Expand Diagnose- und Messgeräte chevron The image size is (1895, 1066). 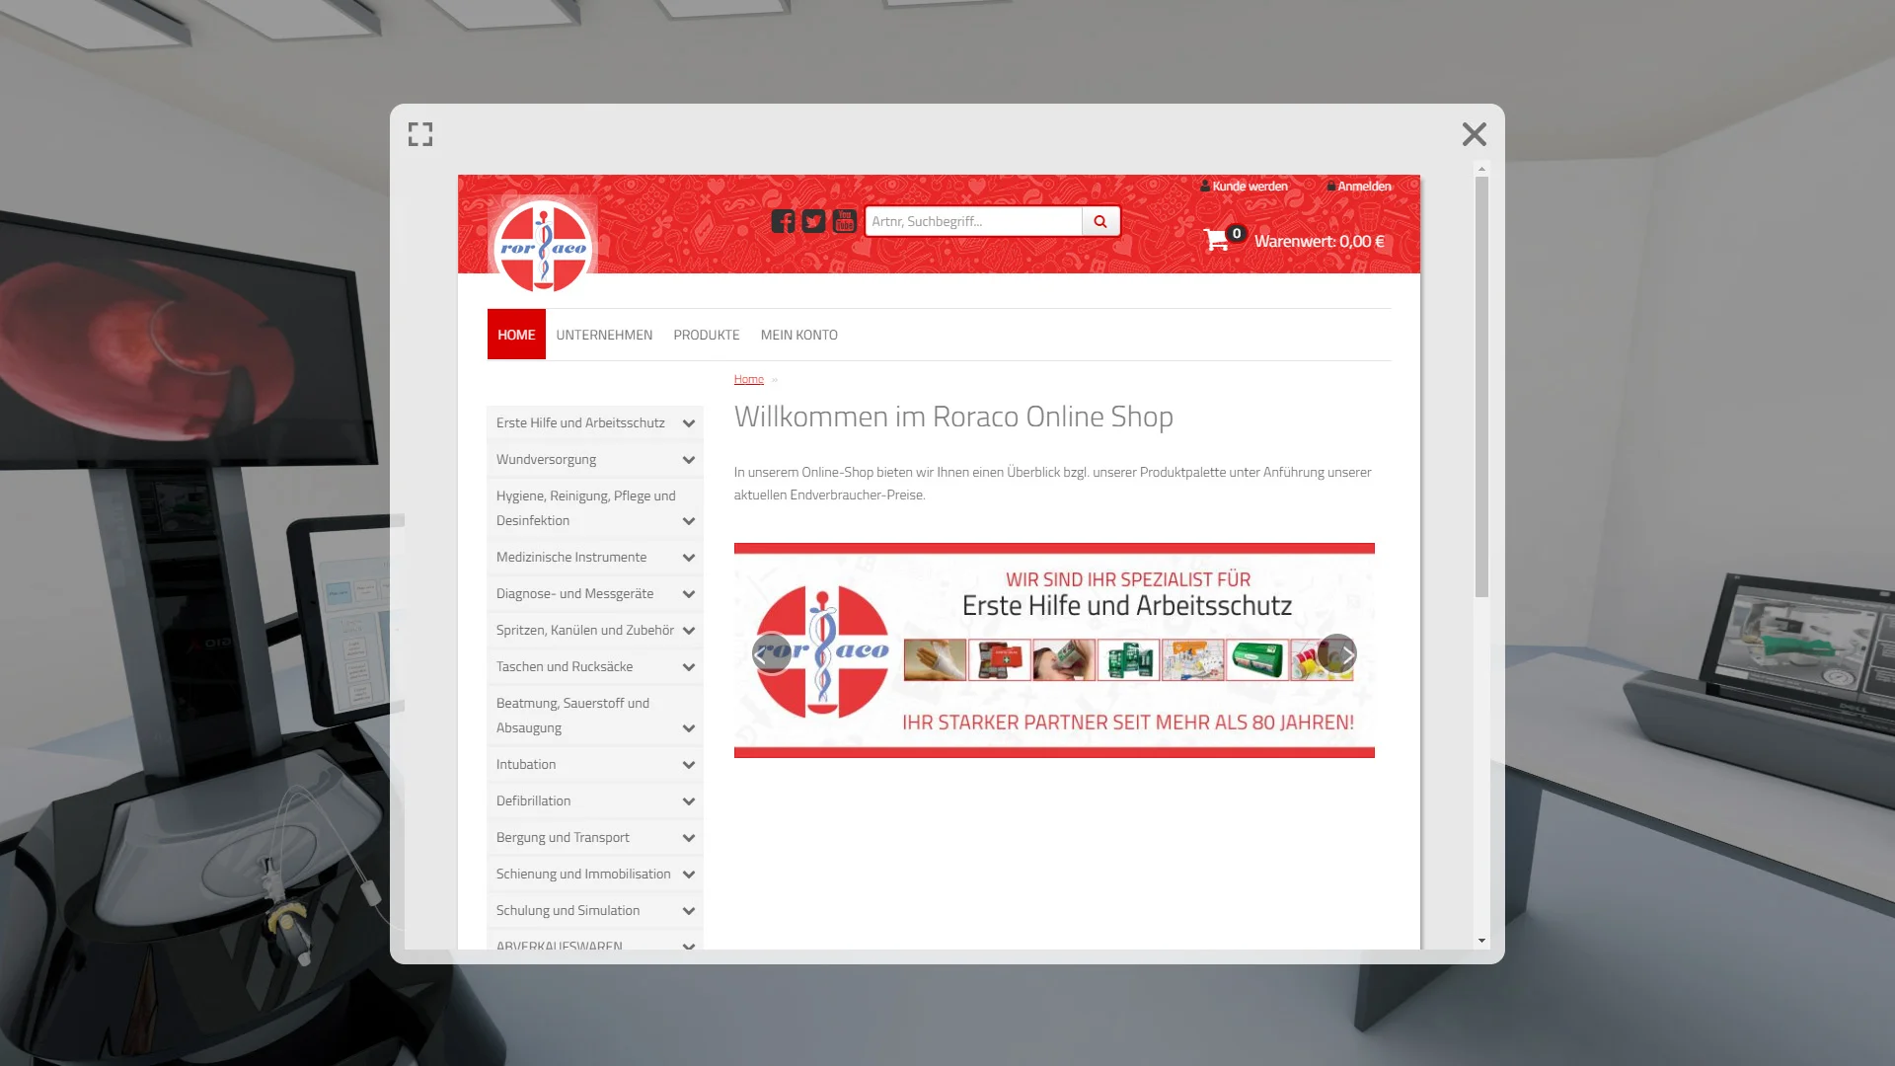point(689,594)
